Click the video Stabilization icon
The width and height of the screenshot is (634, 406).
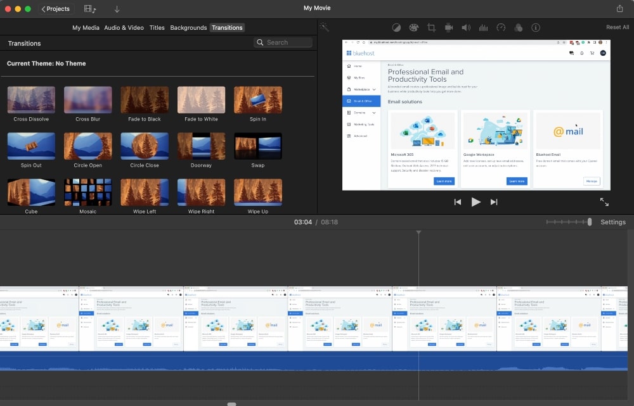(x=449, y=27)
